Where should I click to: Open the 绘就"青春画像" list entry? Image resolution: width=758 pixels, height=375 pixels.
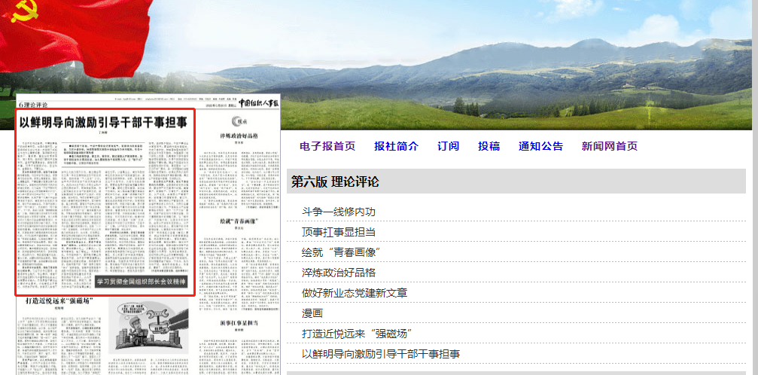(341, 252)
